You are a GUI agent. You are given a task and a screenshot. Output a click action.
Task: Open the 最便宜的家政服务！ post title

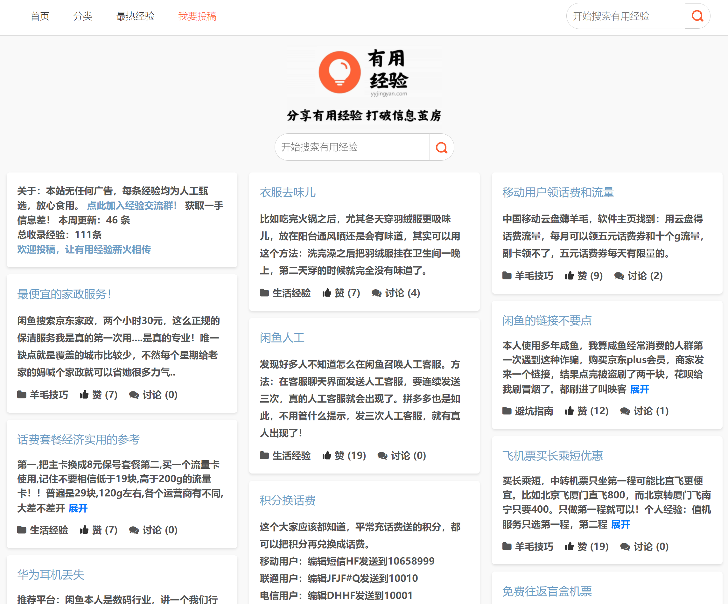click(65, 294)
